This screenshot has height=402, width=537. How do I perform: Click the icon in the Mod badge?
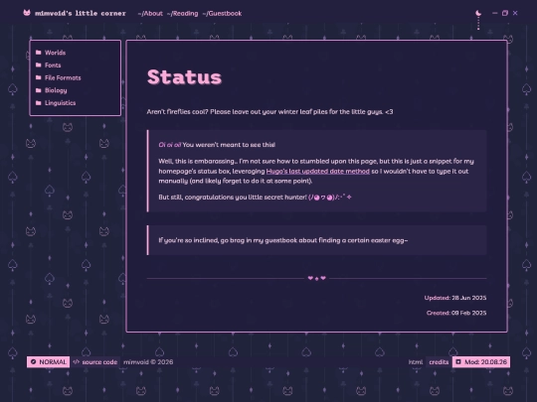pyautogui.click(x=458, y=361)
